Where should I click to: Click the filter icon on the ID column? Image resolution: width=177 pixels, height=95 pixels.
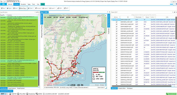coord(134,17)
